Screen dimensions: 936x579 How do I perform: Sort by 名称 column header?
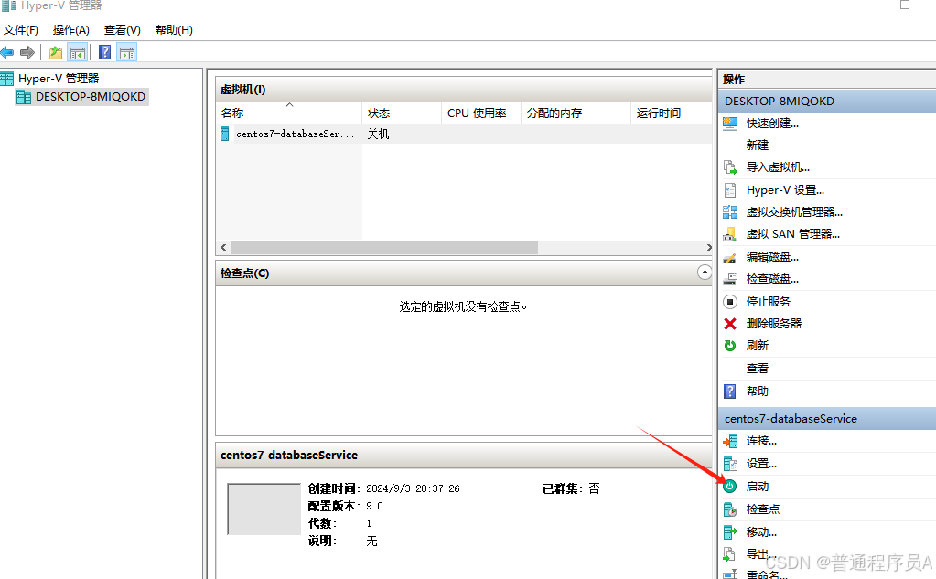coord(289,113)
